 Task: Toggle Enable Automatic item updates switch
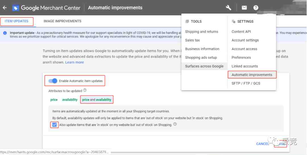click(x=53, y=81)
